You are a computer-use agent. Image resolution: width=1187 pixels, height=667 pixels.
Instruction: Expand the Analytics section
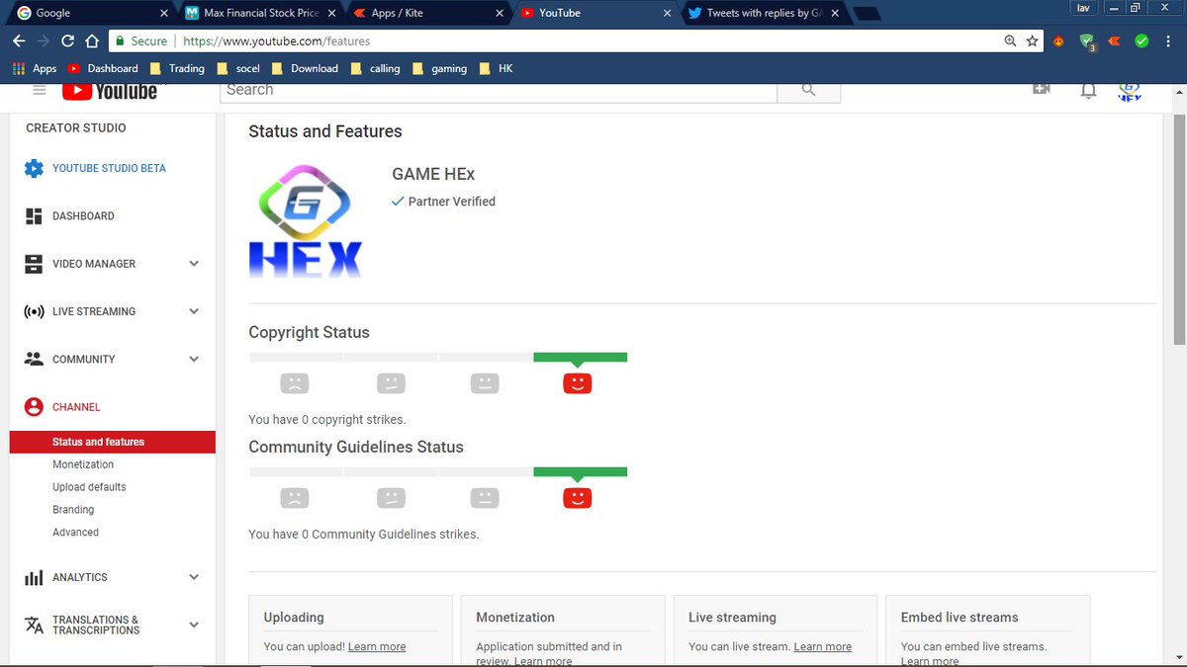click(194, 577)
